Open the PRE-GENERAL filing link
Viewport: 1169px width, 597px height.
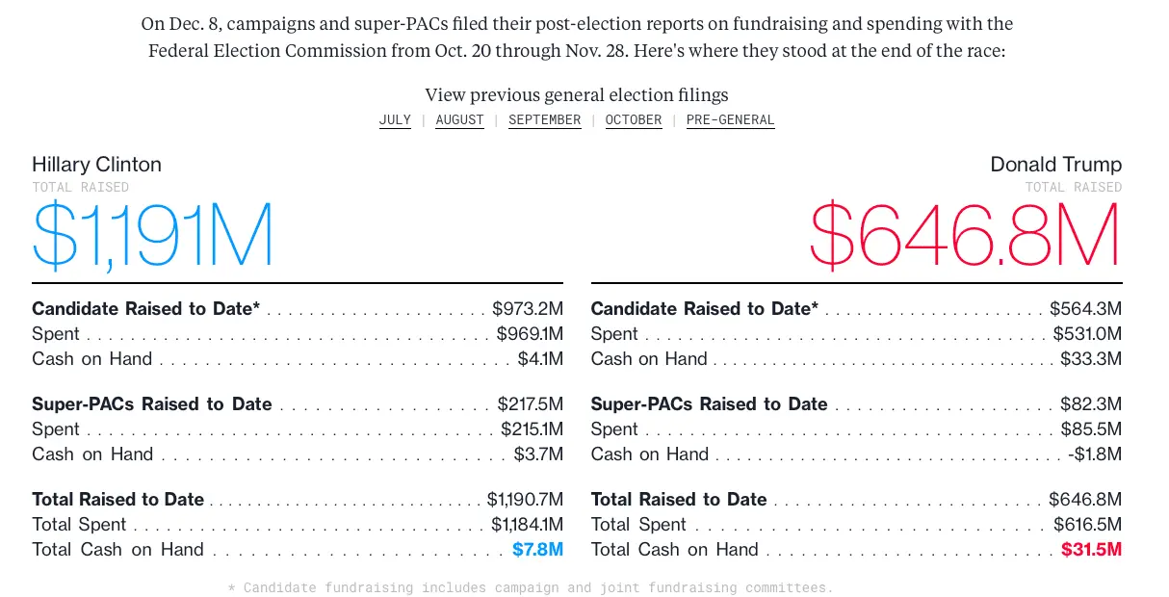tap(730, 120)
